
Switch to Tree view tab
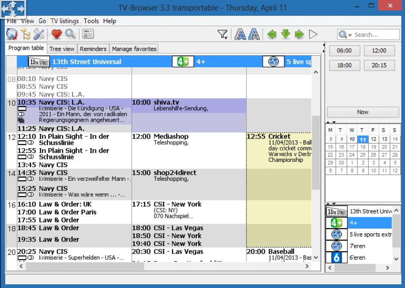(62, 49)
